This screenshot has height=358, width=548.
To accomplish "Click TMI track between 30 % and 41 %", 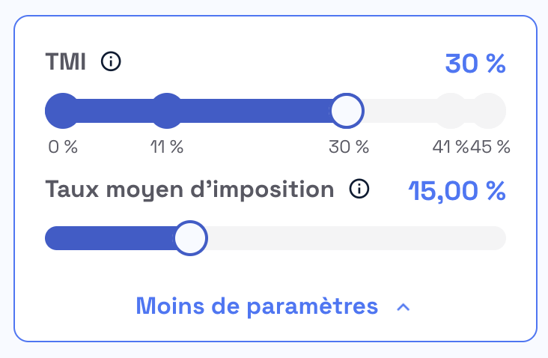I will click(x=399, y=111).
